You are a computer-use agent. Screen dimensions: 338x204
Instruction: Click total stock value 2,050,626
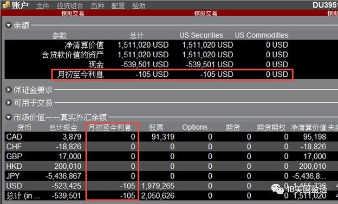tap(158, 195)
